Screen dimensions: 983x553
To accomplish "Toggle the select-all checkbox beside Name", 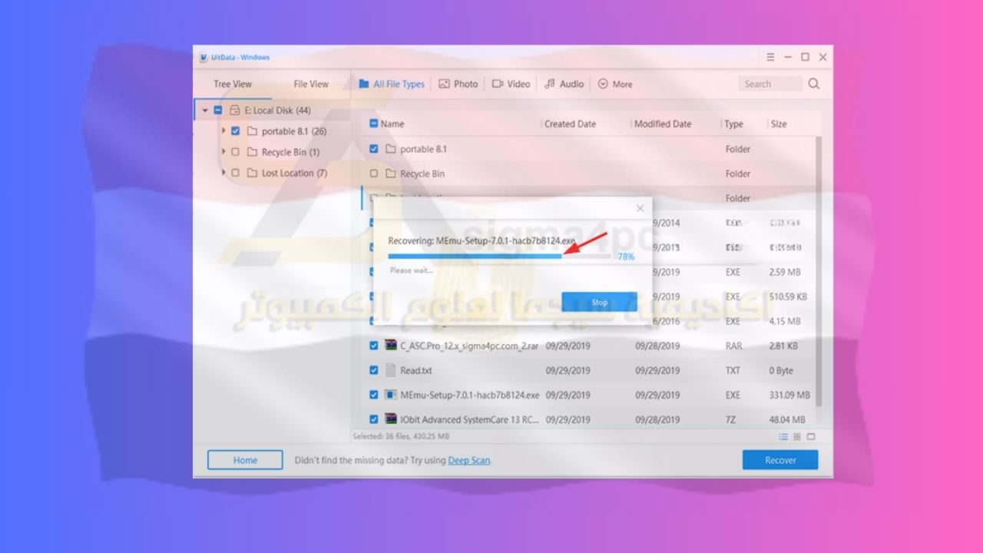I will click(374, 124).
